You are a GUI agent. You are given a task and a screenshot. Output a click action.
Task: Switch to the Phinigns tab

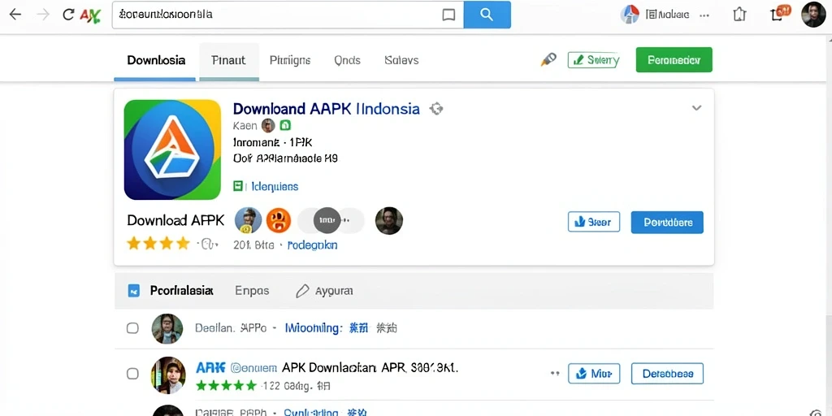tap(290, 60)
